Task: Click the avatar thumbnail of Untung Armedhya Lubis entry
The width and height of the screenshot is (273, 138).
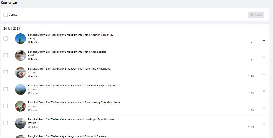Action: coord(20,106)
